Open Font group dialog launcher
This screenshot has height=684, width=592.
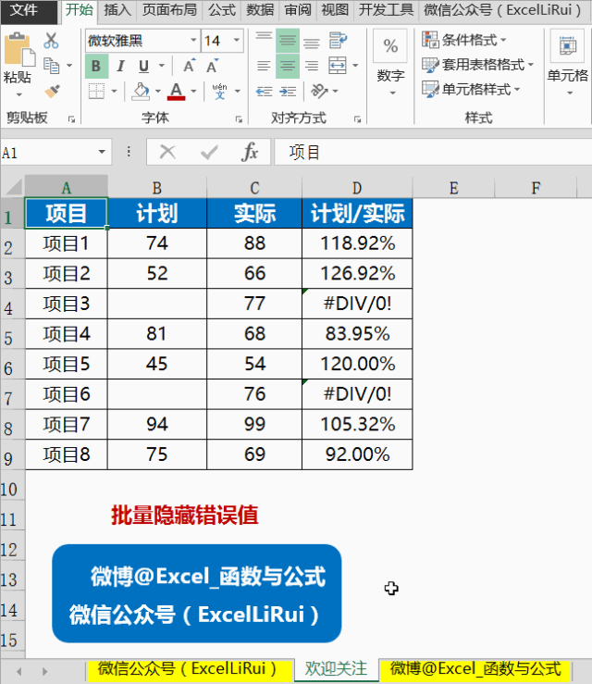click(239, 119)
